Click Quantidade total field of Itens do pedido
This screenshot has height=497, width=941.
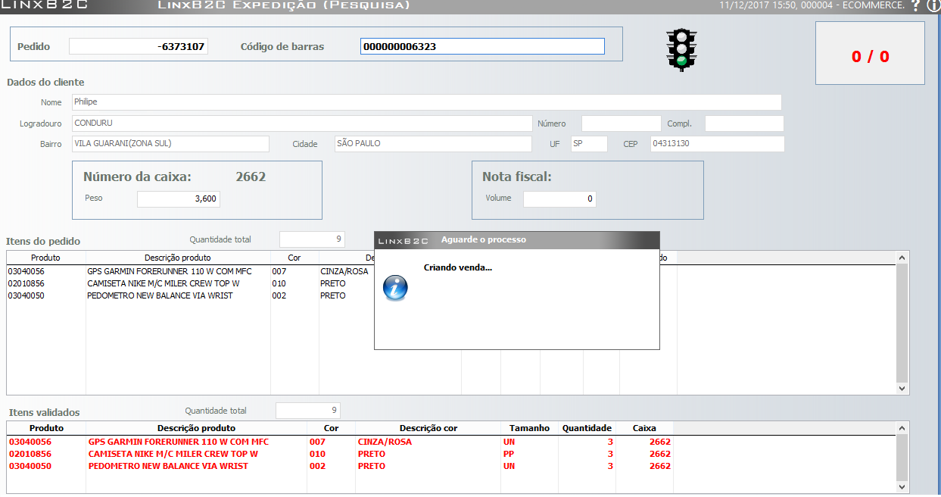point(312,239)
